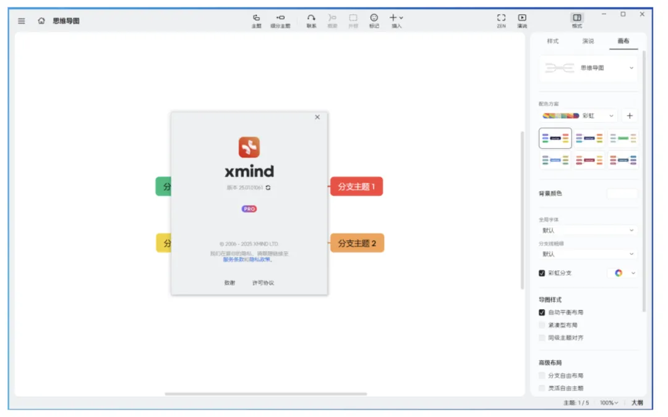Click the 思维导图 title text
The image size is (668, 417).
(x=66, y=21)
